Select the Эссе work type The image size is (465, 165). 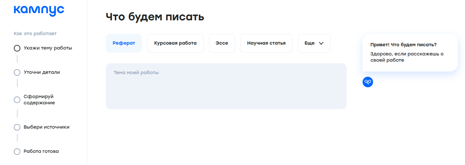click(x=222, y=43)
